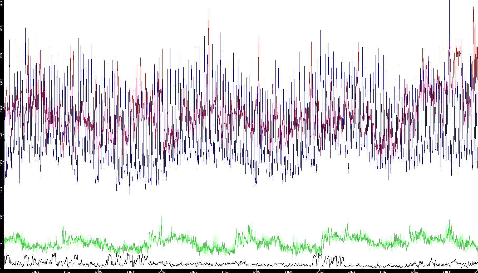
Task: Click the 14:10 time axis label
Action: 320,272
